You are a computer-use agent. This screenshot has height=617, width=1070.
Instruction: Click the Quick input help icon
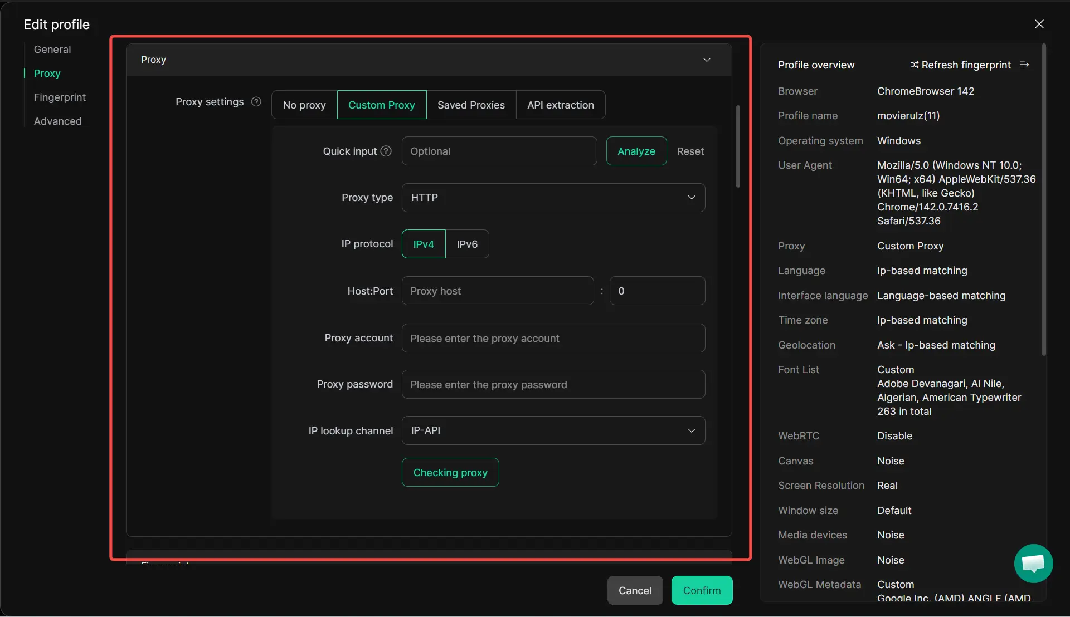click(386, 151)
